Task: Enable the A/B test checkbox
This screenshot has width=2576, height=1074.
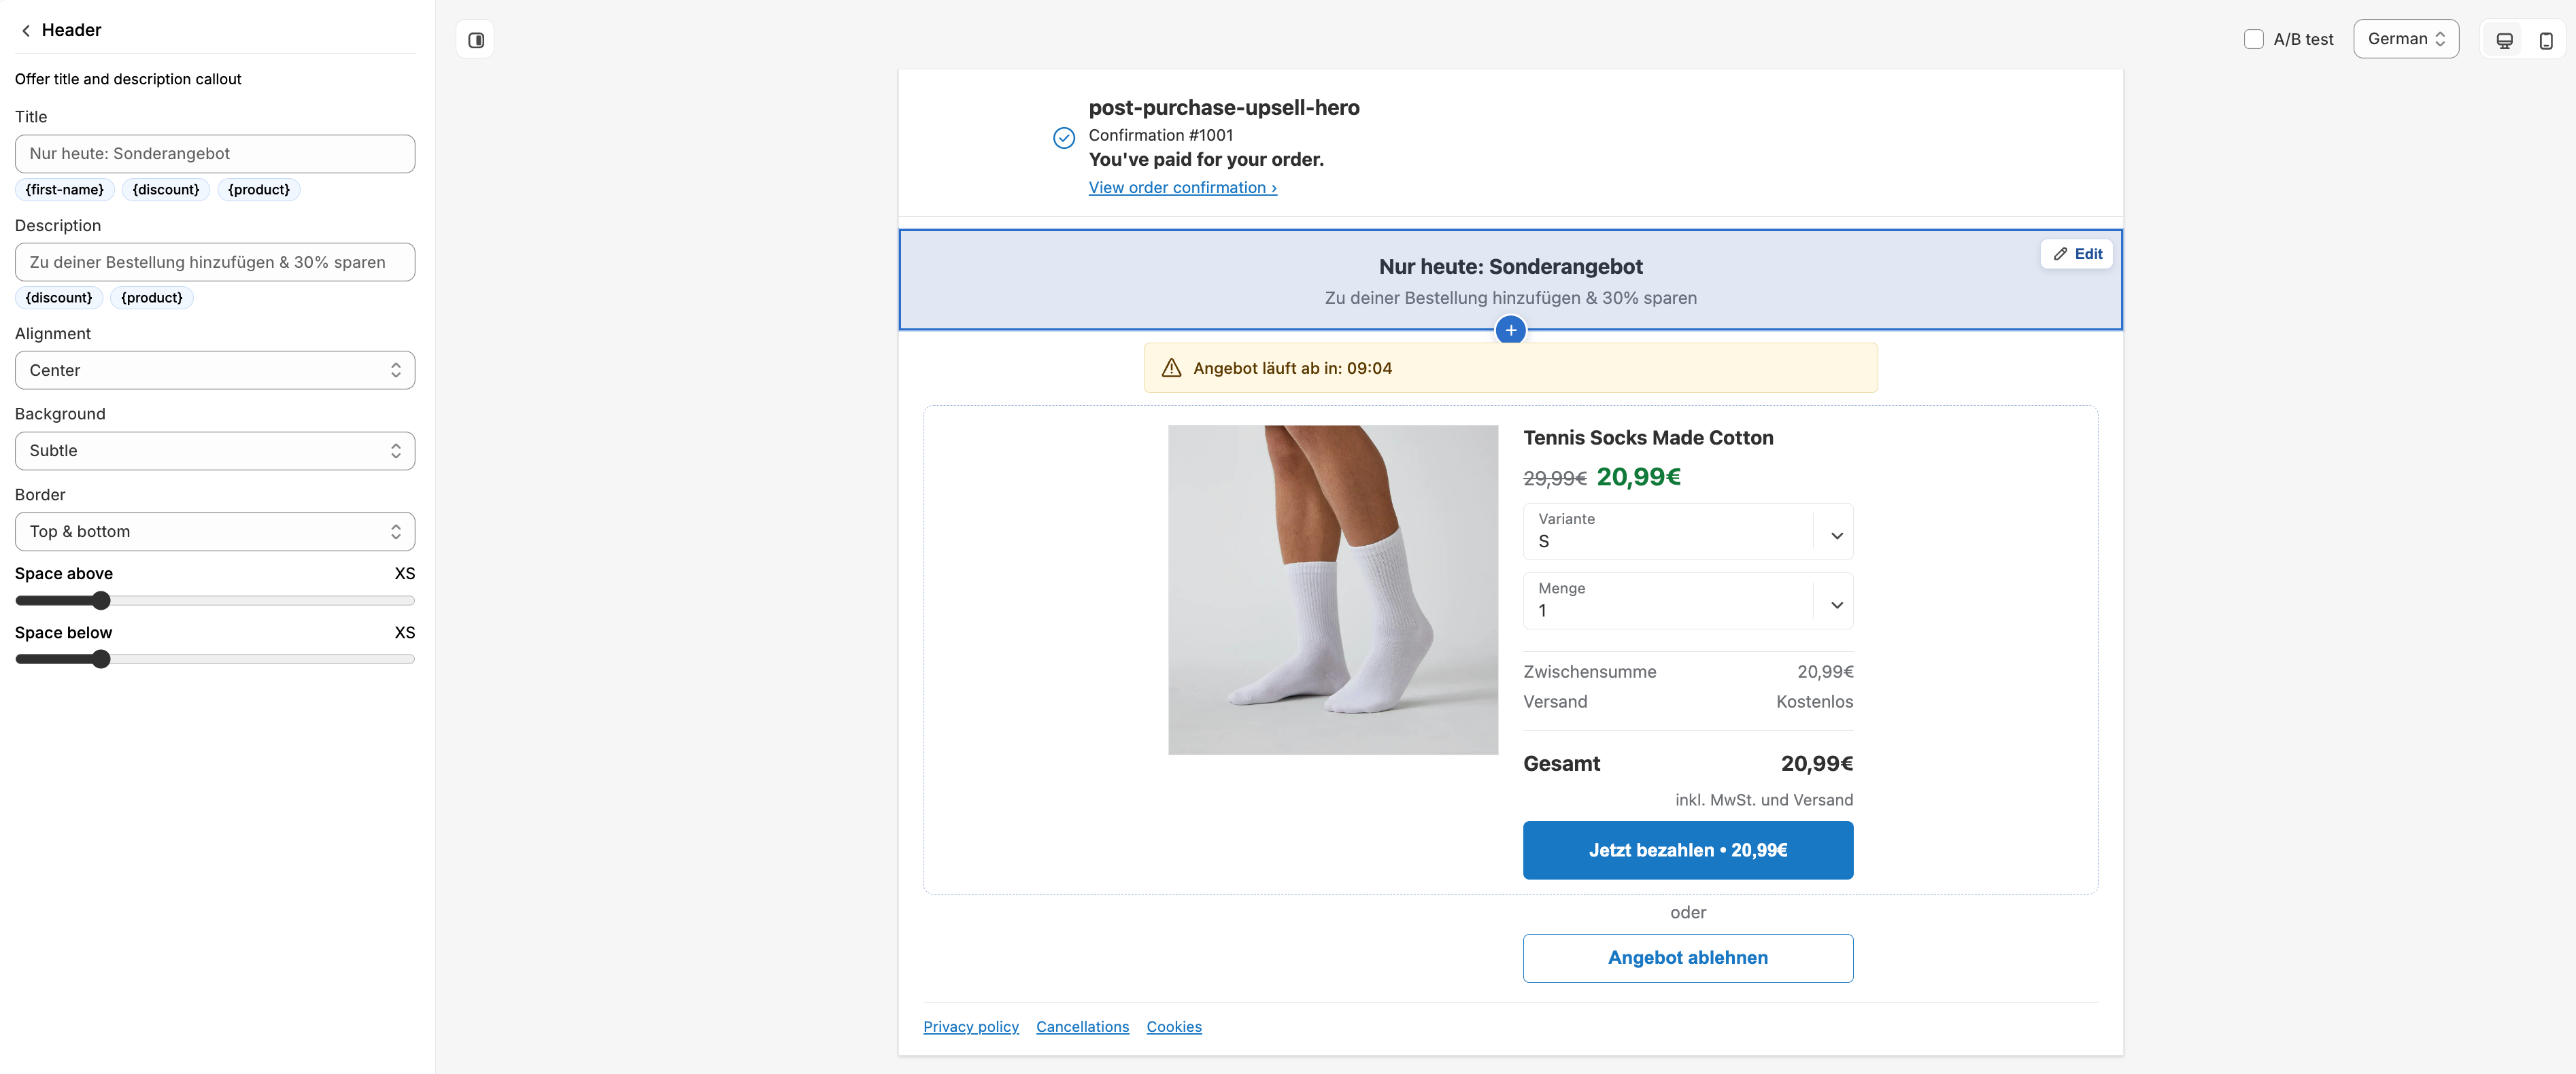Action: click(2253, 39)
